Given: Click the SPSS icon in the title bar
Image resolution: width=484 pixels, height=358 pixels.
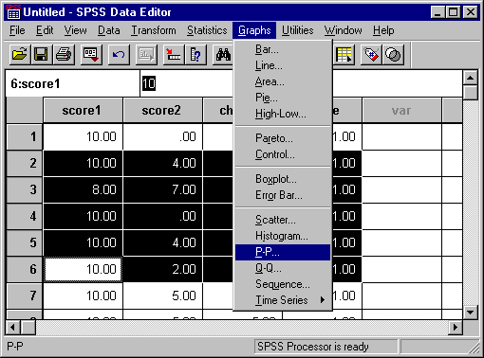Looking at the screenshot, I should pyautogui.click(x=13, y=12).
